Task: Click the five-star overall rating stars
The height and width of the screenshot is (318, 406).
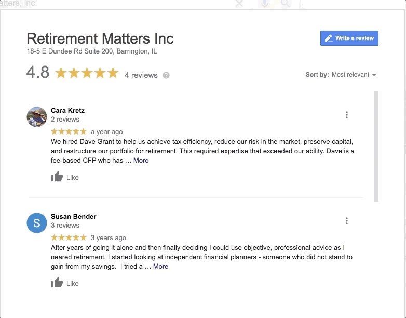Action: click(x=87, y=73)
